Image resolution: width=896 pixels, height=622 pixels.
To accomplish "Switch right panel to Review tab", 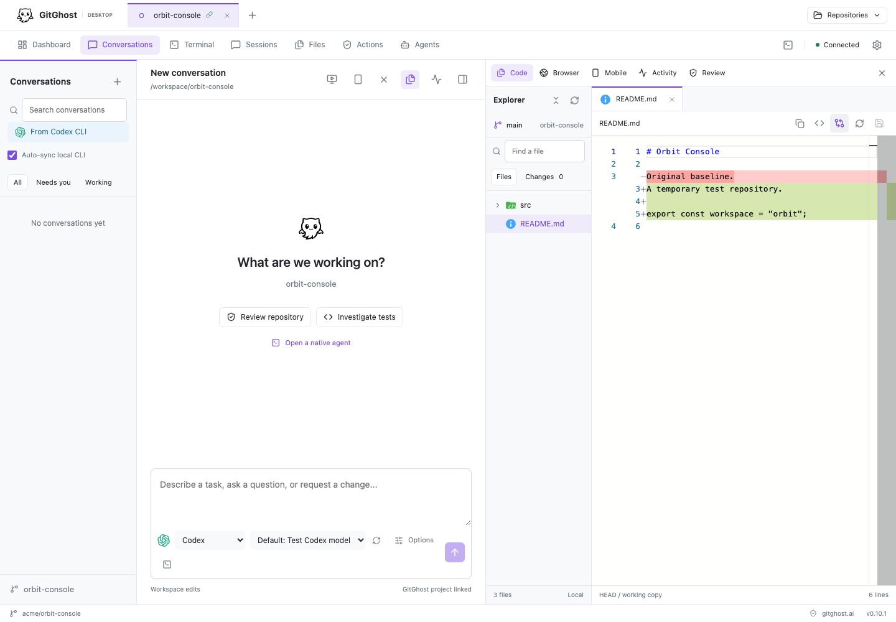I will pos(707,73).
